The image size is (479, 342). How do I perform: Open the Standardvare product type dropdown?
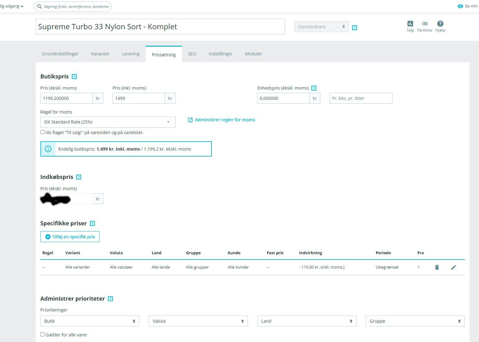(x=322, y=27)
